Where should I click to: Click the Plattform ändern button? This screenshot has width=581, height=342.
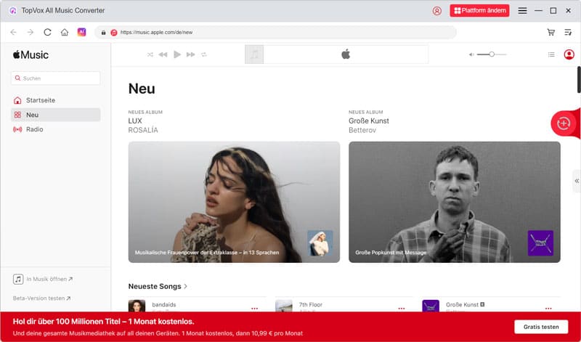click(x=479, y=11)
